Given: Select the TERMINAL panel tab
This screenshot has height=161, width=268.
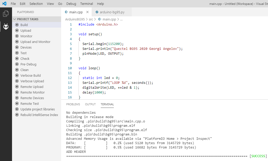Looking at the screenshot, I should pos(107,104).
